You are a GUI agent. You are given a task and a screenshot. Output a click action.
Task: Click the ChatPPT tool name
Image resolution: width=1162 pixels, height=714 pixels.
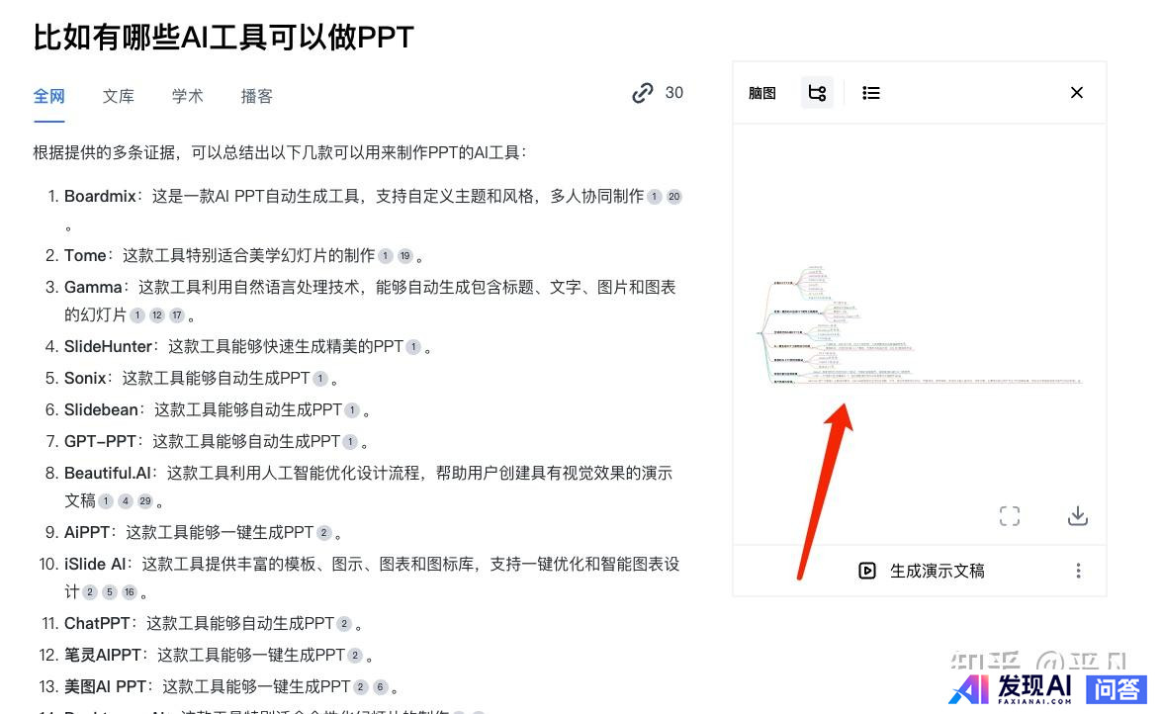(x=97, y=624)
